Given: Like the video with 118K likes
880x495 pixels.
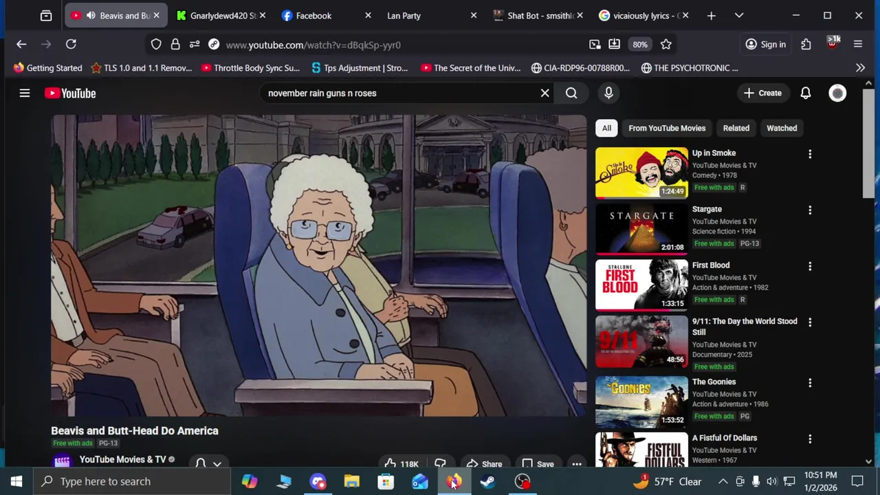Looking at the screenshot, I should [401, 464].
